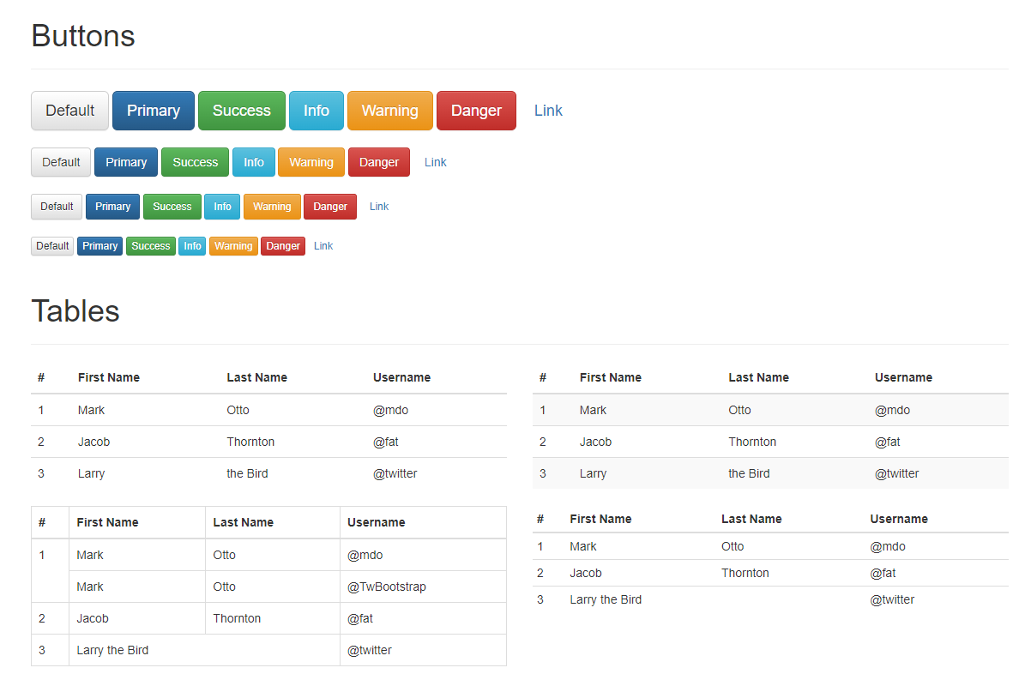Click the smallest Primary button
Screen dimensions: 1031x692
[x=100, y=246]
